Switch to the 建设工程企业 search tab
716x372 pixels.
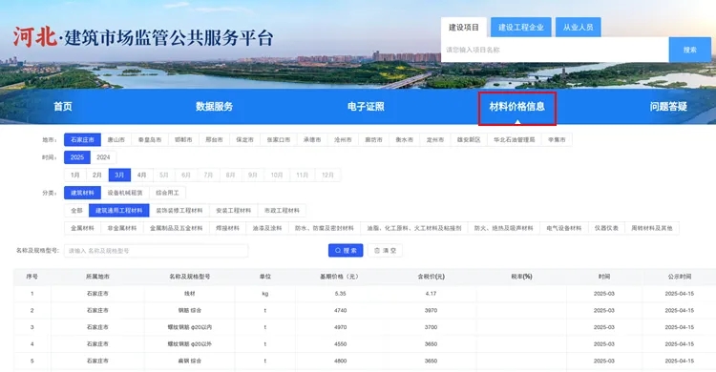[521, 28]
